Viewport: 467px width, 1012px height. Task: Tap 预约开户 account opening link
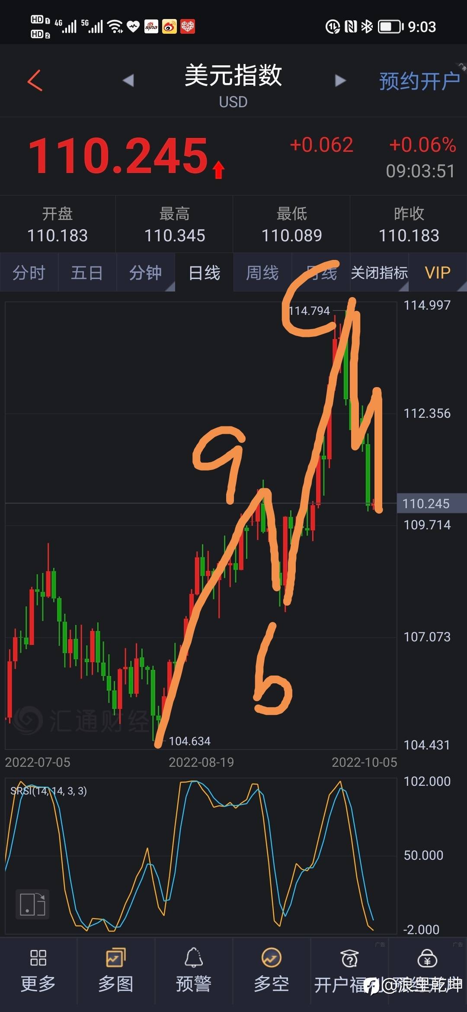click(419, 81)
